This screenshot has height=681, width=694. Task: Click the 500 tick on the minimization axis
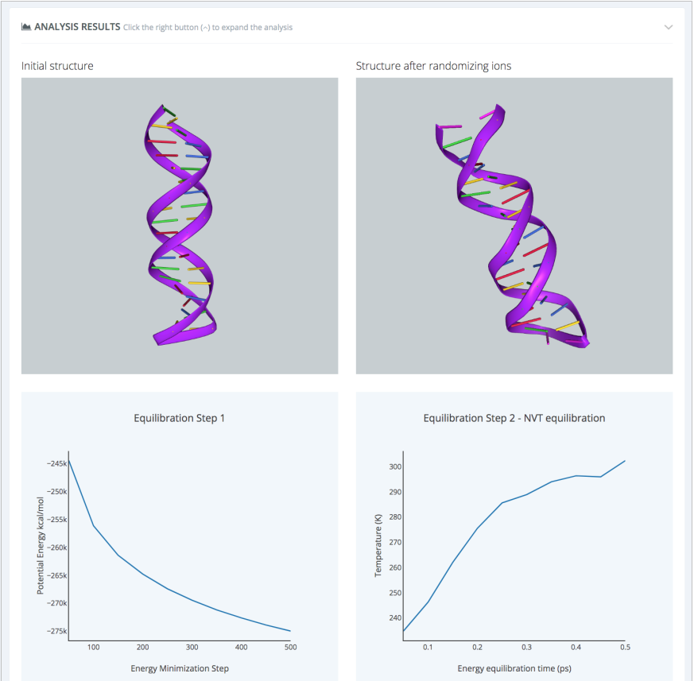pos(290,647)
